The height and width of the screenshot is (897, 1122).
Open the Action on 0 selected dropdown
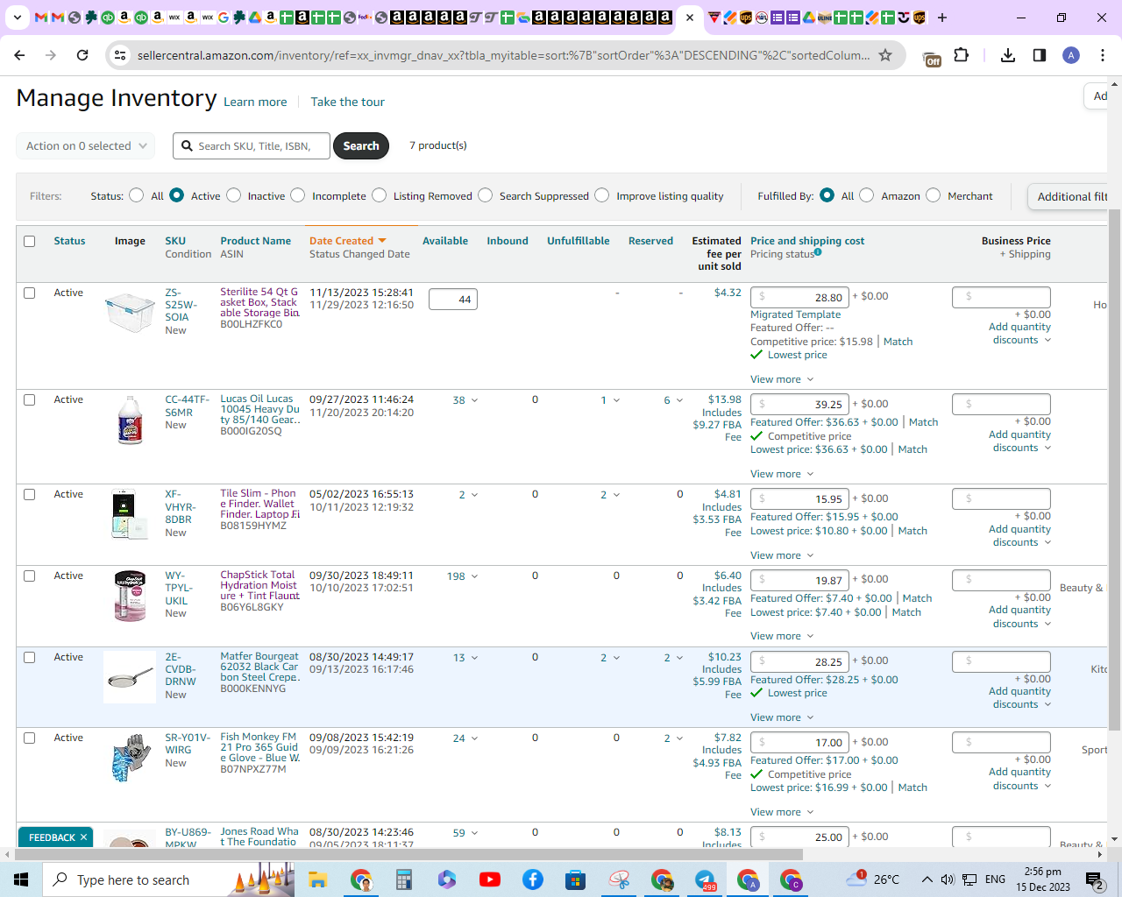tap(86, 145)
